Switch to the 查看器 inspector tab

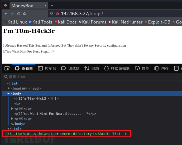24,68
